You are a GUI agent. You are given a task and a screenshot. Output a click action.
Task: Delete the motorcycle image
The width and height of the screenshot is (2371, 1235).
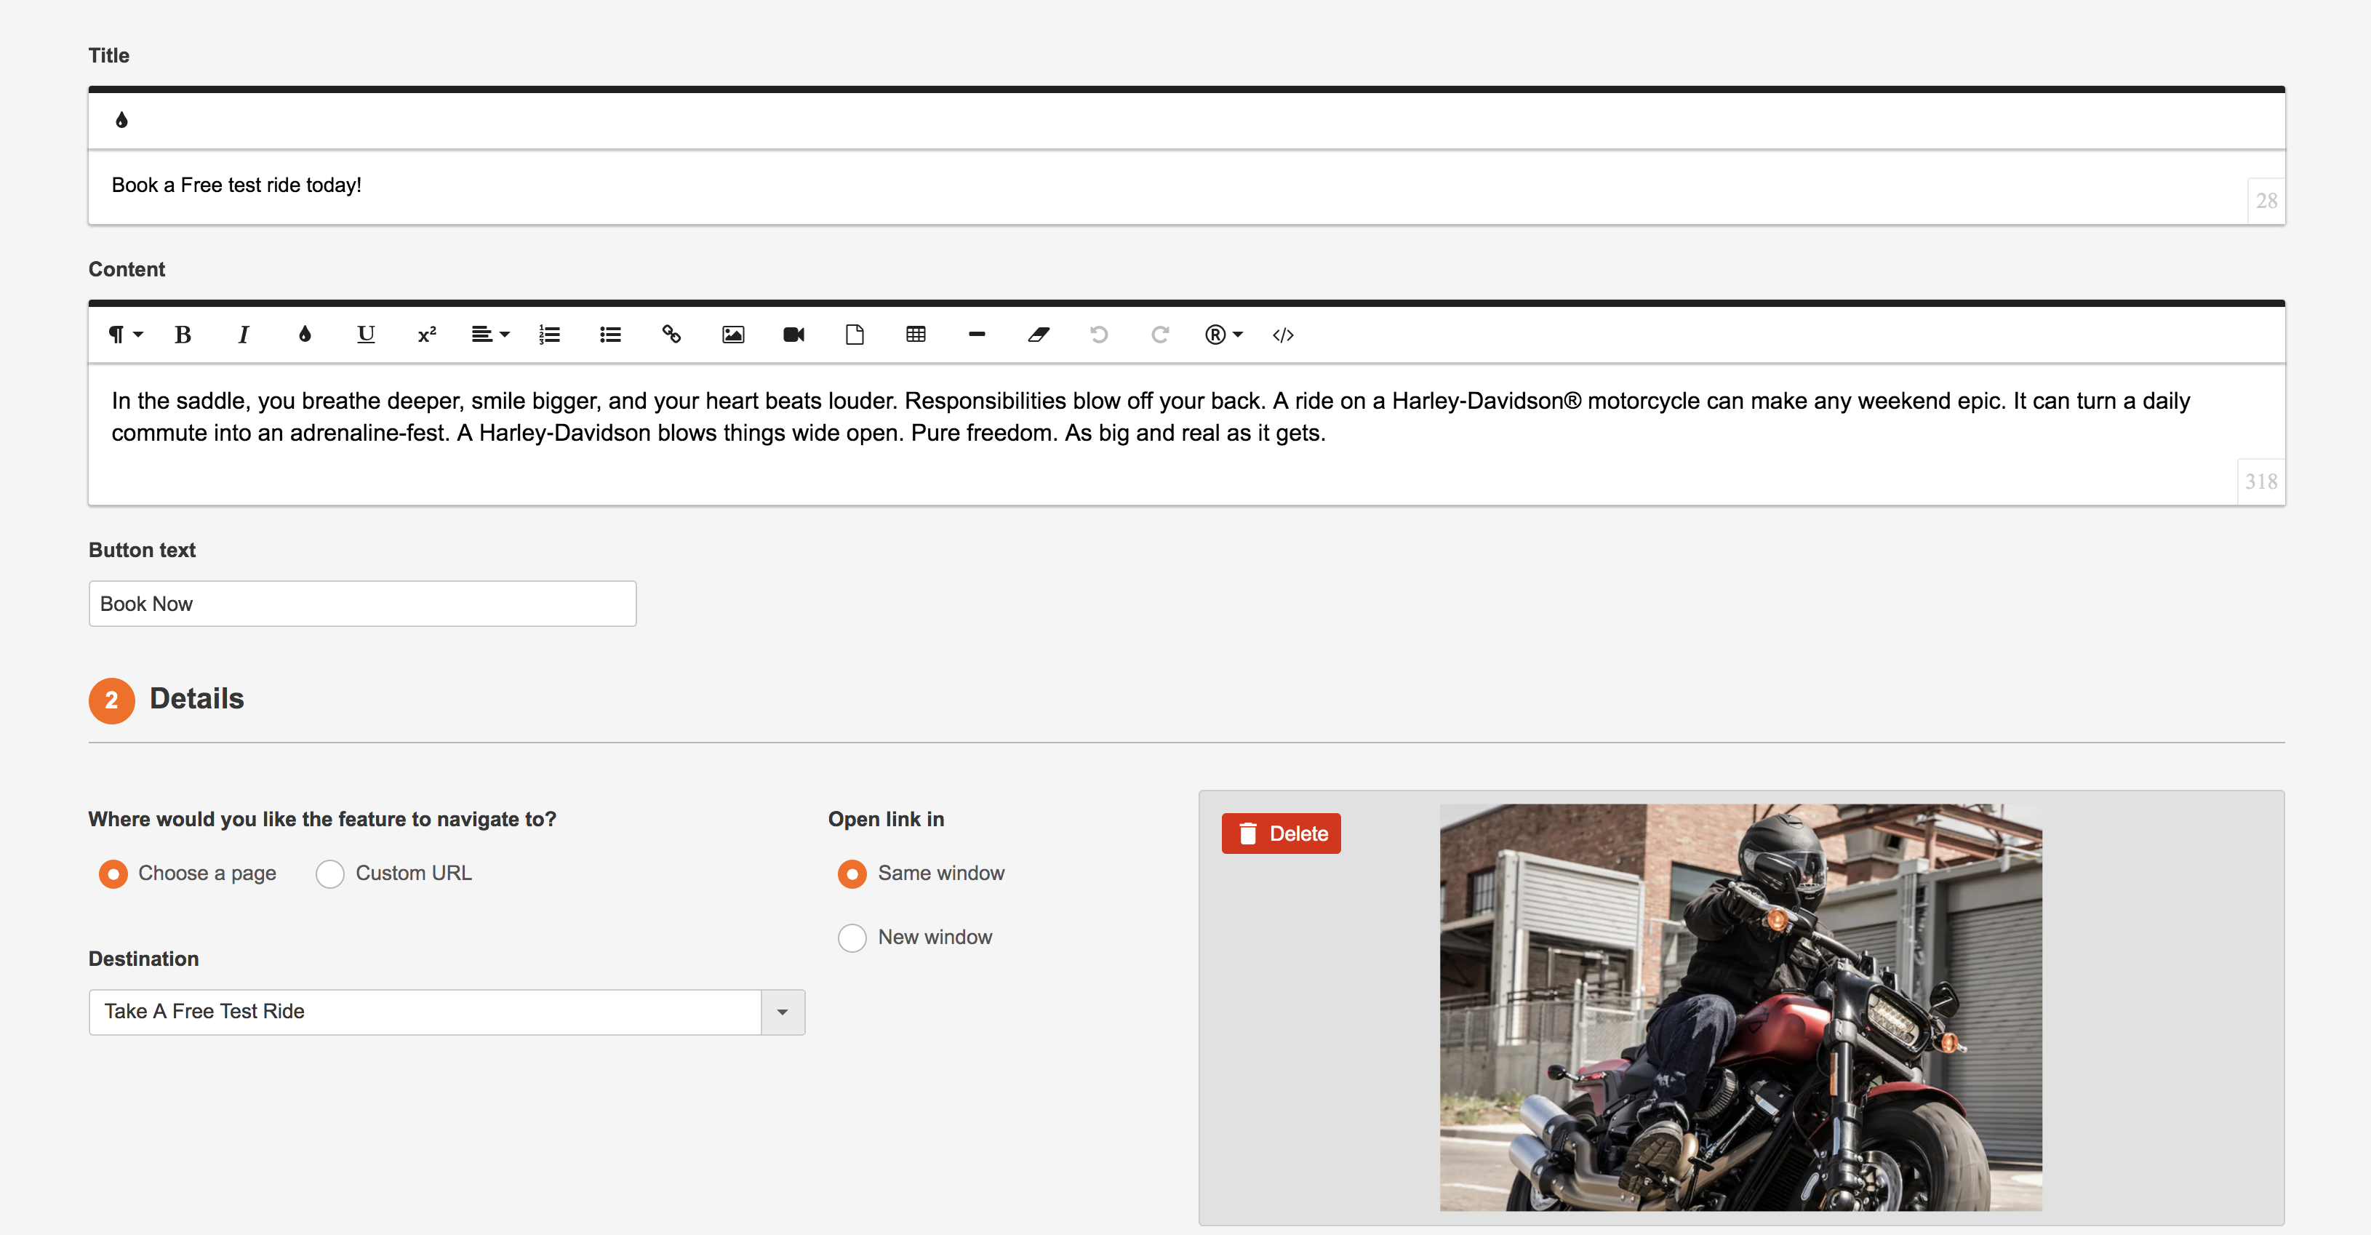click(x=1282, y=833)
